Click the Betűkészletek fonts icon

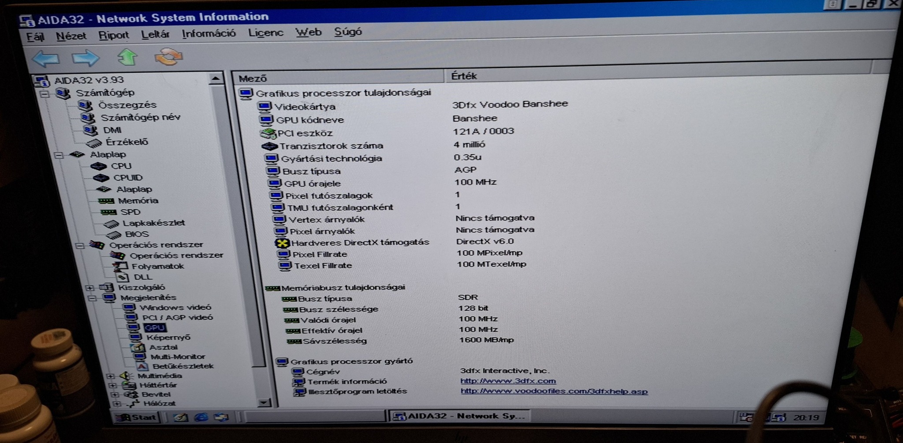click(x=142, y=366)
